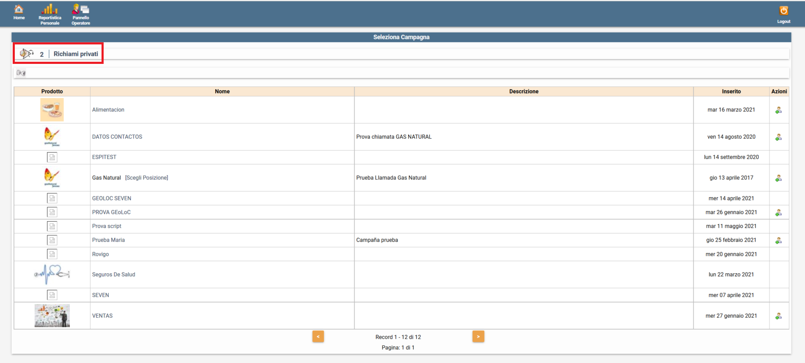Viewport: 805px width, 363px height.
Task: Click the operator action icon for Alimentacion
Action: point(778,110)
